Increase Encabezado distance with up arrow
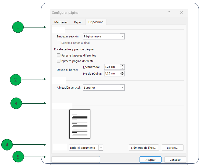Viewport: 206px width, 166px height. [122, 66]
